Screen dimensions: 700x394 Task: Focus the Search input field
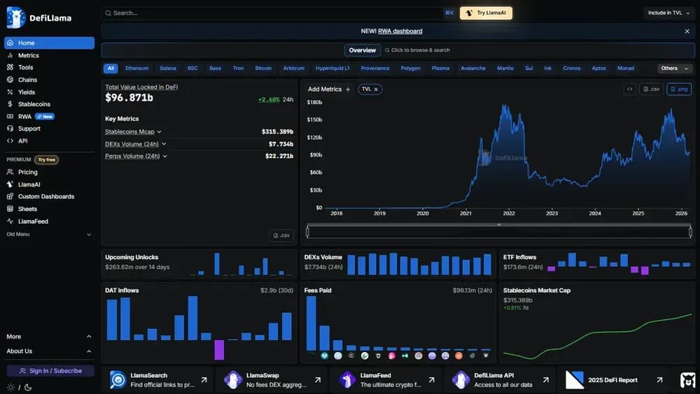(273, 13)
